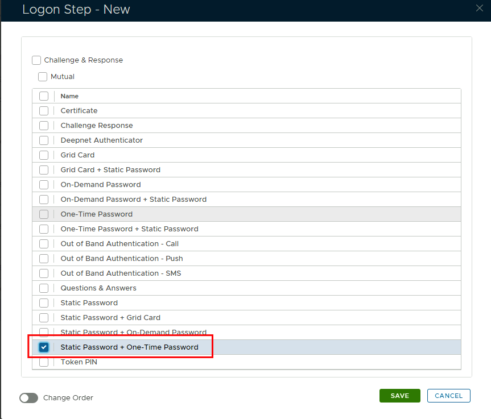The image size is (491, 419).
Task: Tick the Grid Card checkbox
Action: click(44, 155)
